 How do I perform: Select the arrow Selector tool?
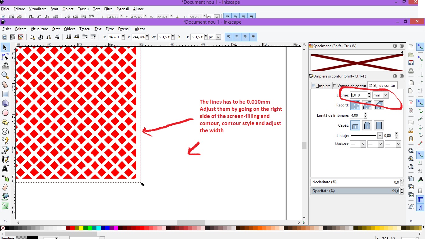[5, 47]
